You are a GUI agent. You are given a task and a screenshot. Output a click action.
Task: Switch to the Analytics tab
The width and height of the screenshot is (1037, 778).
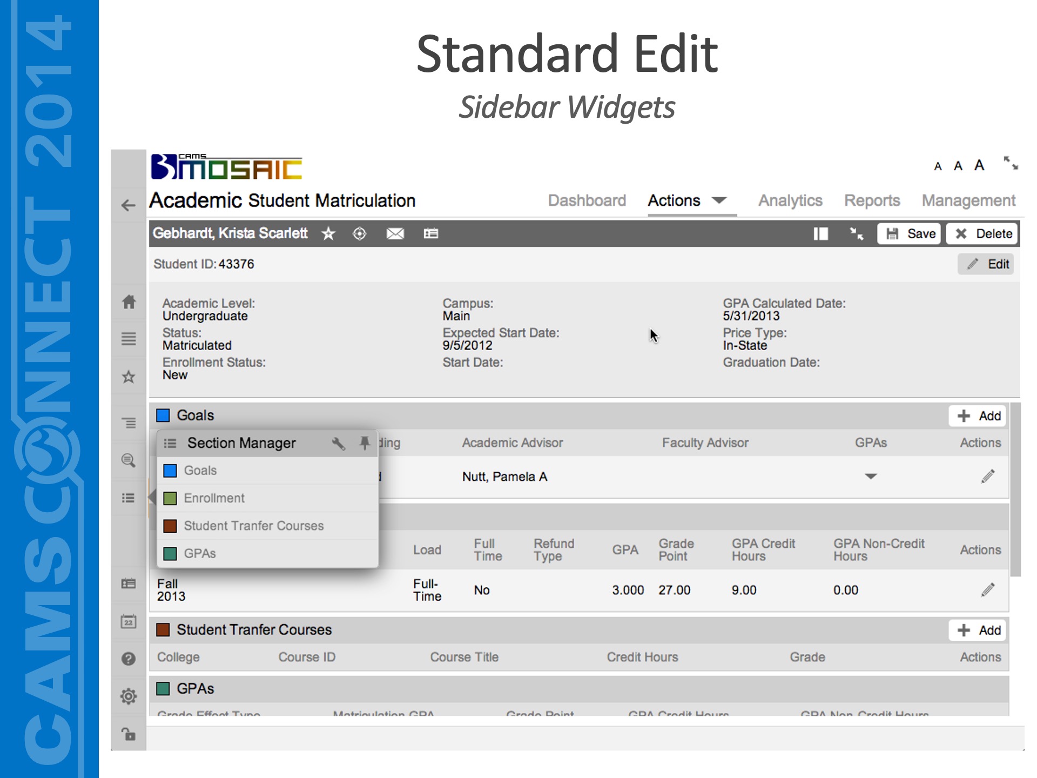pos(790,200)
